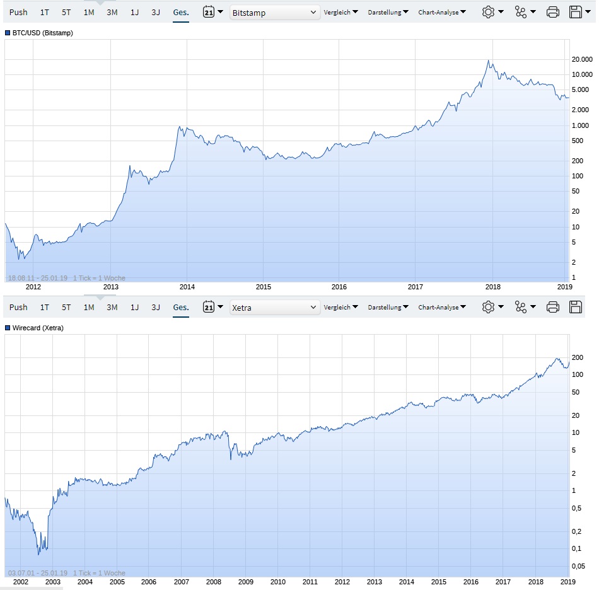Open calendar date picker in BTC/USD chart toolbar
599x590 pixels.
[x=209, y=12]
